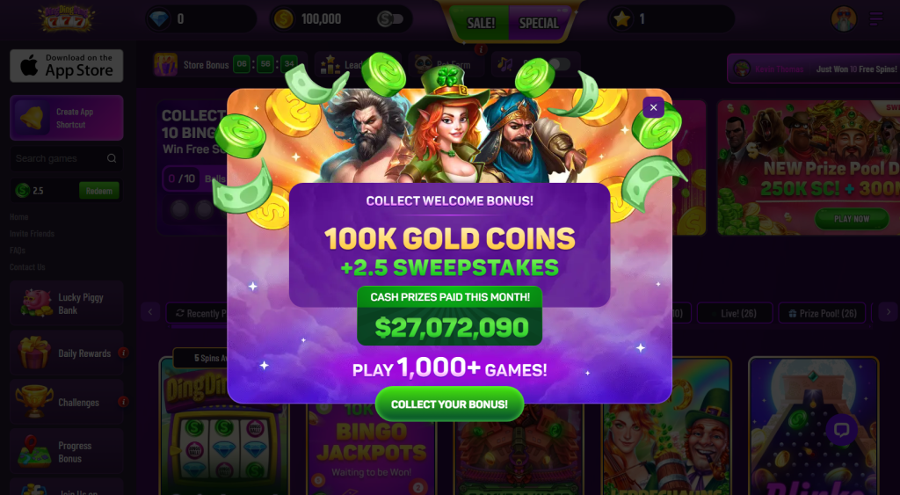The height and width of the screenshot is (495, 900).
Task: Open the user profile avatar
Action: [844, 19]
